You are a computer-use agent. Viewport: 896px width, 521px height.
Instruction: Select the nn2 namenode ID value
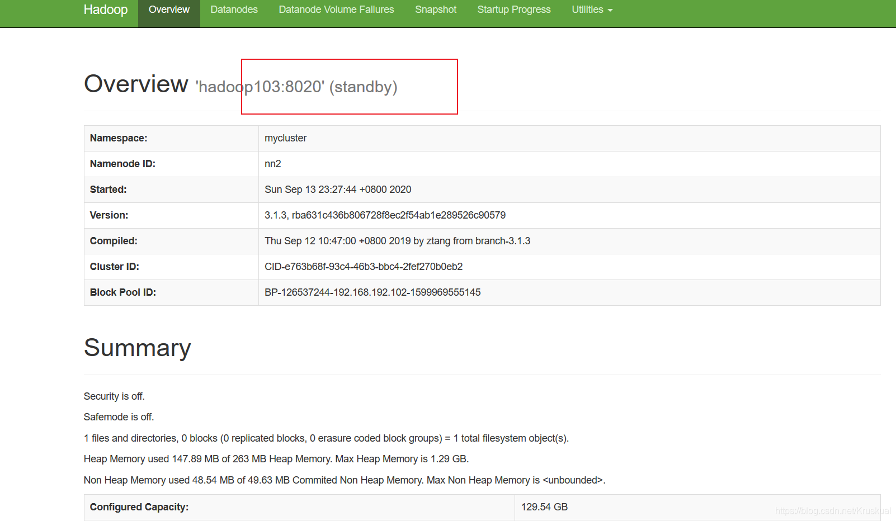pyautogui.click(x=273, y=164)
